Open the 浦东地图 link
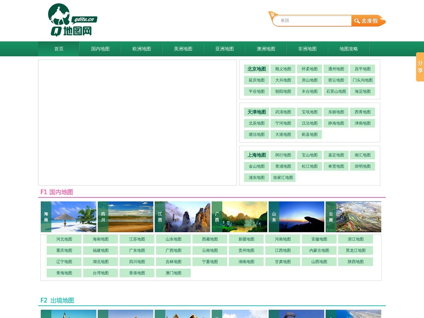Viewport: 424px width, 318px height. (x=256, y=178)
